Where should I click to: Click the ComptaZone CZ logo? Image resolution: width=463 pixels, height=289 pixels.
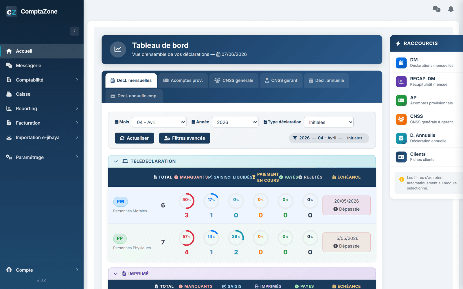(12, 12)
